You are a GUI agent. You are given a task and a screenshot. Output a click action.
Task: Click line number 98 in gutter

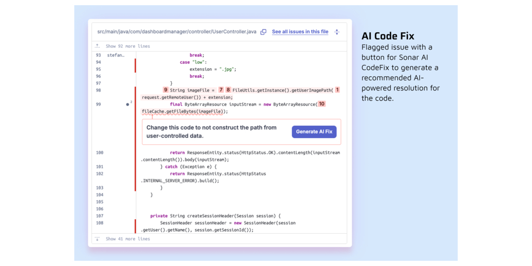tap(99, 90)
